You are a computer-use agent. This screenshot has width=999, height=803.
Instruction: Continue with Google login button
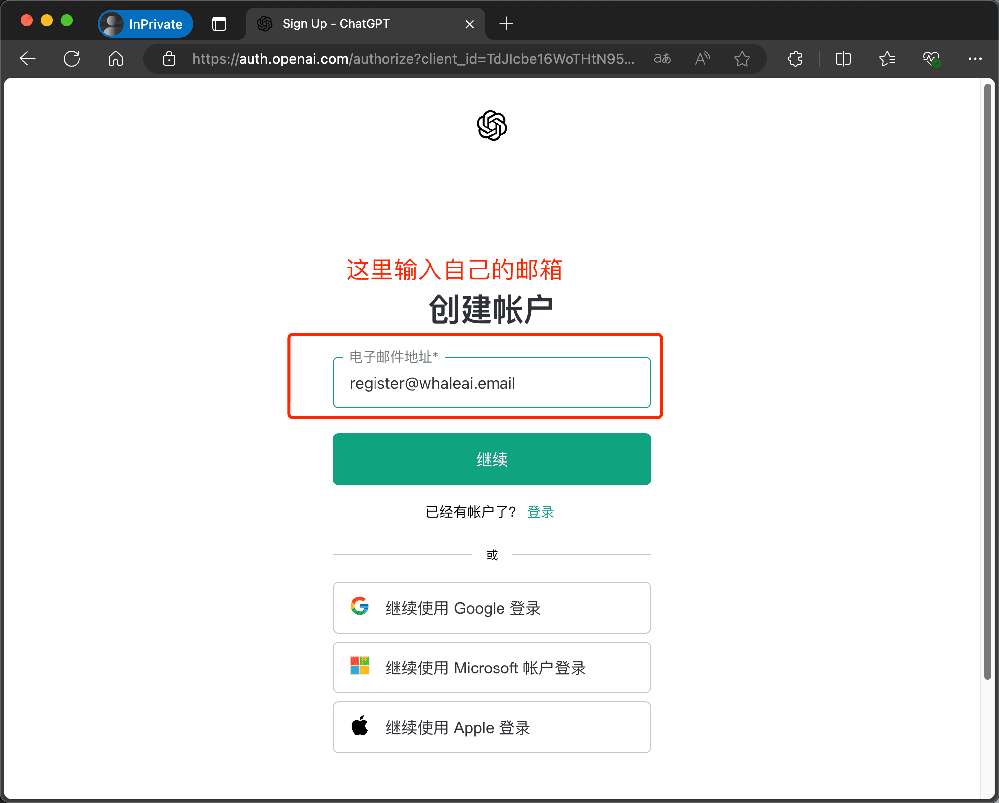(492, 608)
